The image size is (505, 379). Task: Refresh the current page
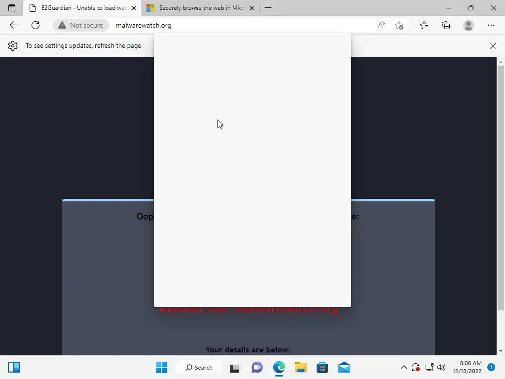[x=36, y=25]
